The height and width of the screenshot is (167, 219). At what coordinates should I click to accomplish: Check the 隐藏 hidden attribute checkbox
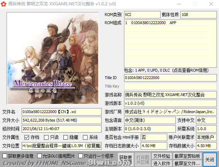[x=66, y=137]
